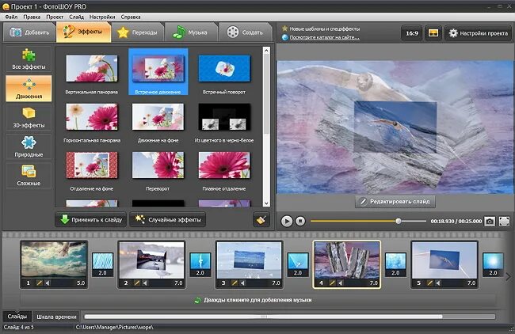The image size is (515, 334).
Task: Click the broom clear-effects icon
Action: pyautogui.click(x=261, y=219)
